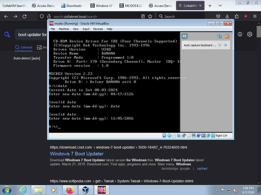Open Windows Explorer from the taskbar
Viewport: 261px width, 195px height.
pos(38,190)
